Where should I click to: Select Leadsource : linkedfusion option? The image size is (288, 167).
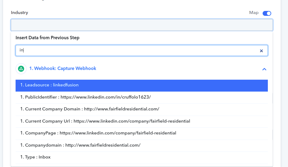click(142, 85)
